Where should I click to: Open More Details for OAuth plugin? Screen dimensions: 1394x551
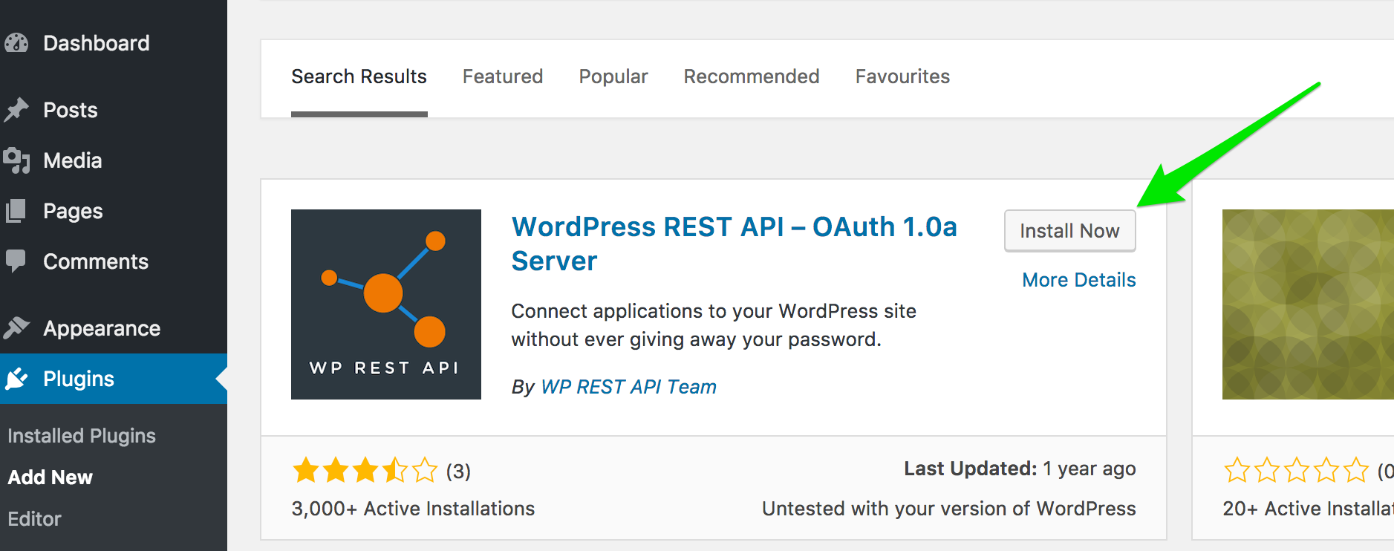(1079, 280)
